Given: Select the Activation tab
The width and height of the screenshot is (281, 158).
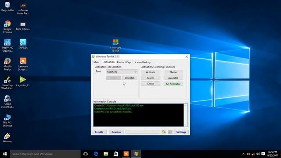Looking at the screenshot, I should tap(109, 62).
